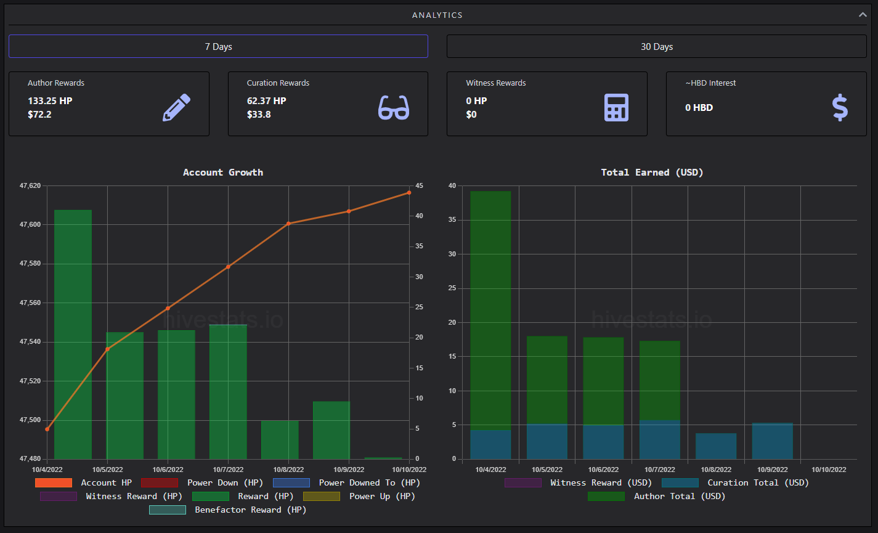Hide the Power Up (HP) series
This screenshot has height=533, width=878.
(x=359, y=496)
